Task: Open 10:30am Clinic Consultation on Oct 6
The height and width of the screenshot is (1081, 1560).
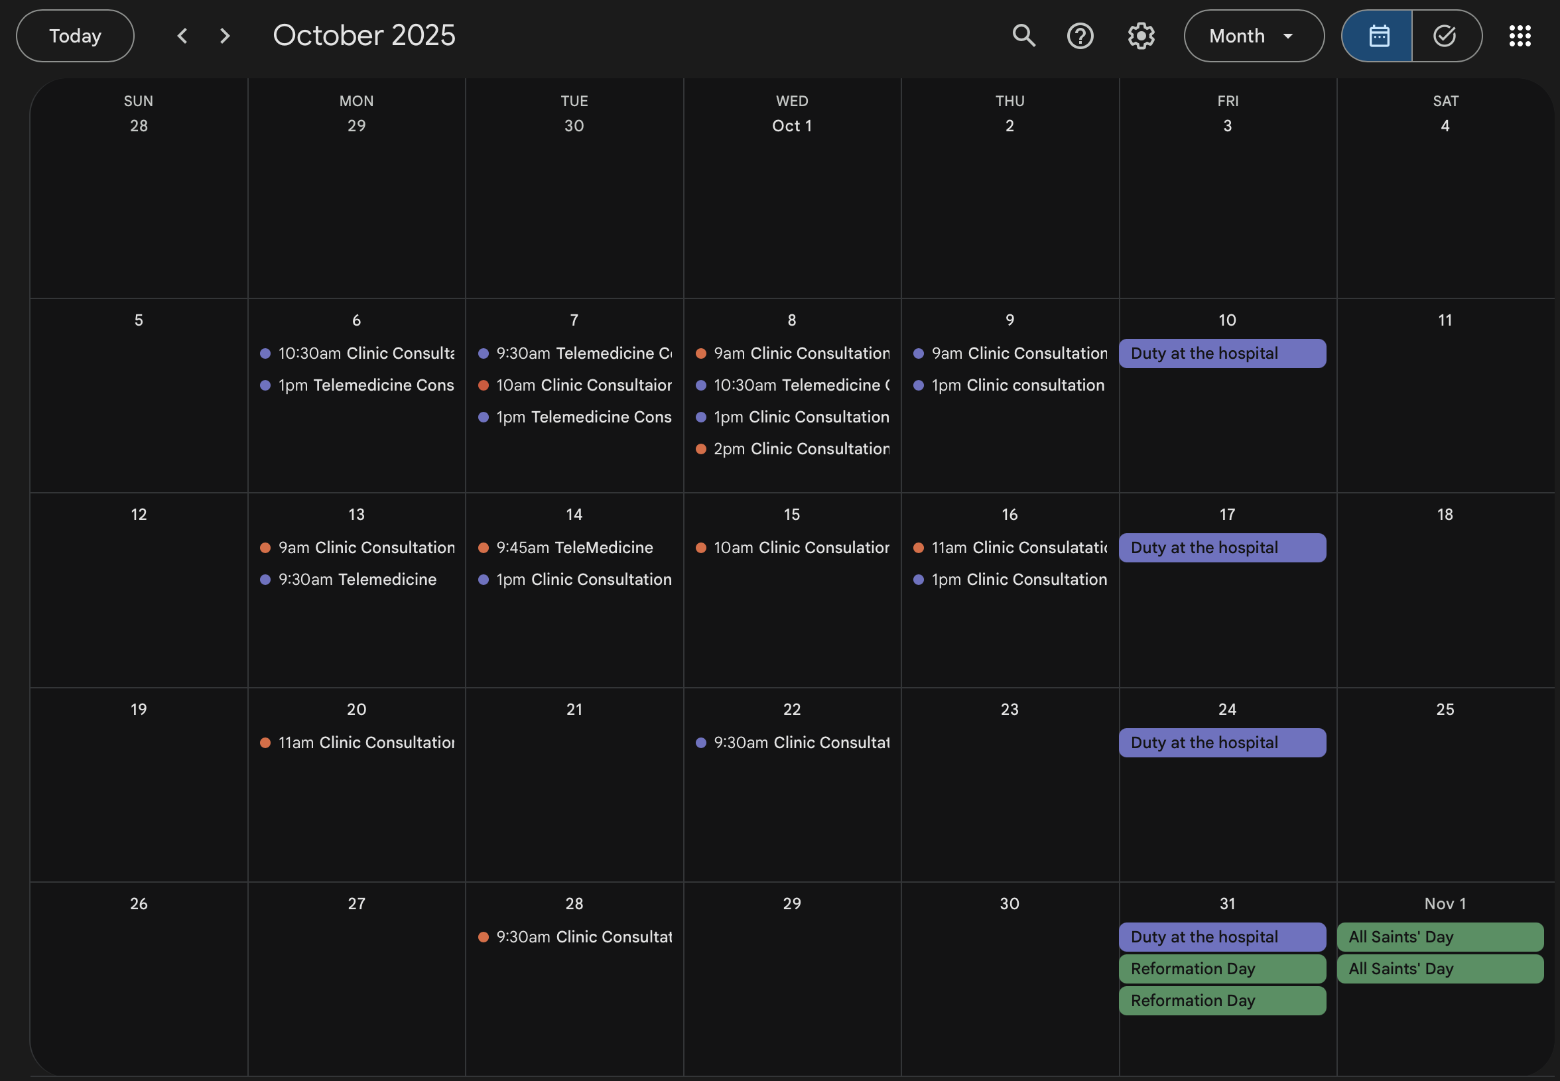Action: [x=357, y=353]
